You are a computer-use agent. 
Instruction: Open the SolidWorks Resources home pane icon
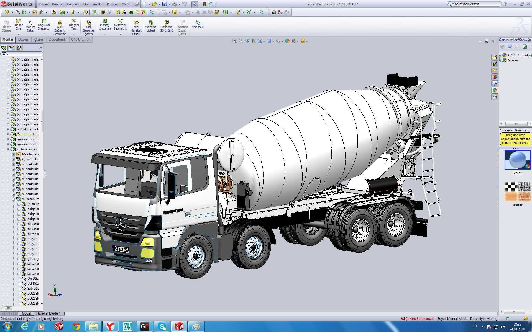click(x=495, y=57)
